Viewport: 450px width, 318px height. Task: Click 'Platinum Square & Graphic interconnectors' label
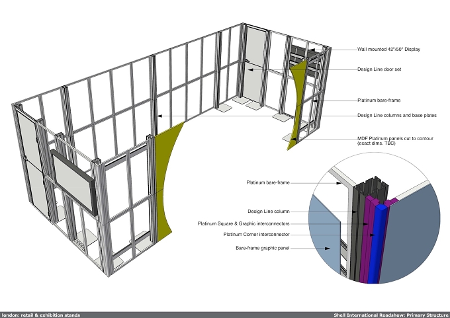click(x=244, y=223)
